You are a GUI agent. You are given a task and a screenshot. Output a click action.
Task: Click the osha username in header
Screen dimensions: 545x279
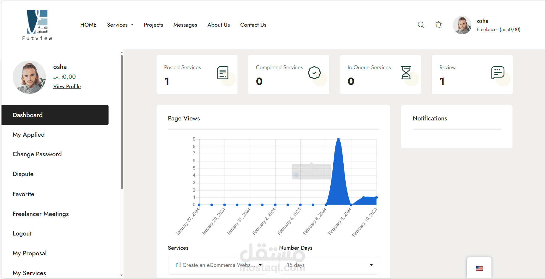[x=483, y=21]
